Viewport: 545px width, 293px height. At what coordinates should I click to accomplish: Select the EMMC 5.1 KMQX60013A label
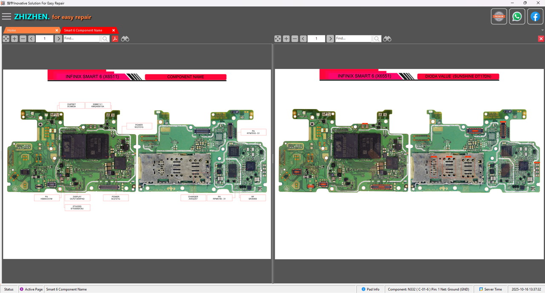click(x=98, y=105)
